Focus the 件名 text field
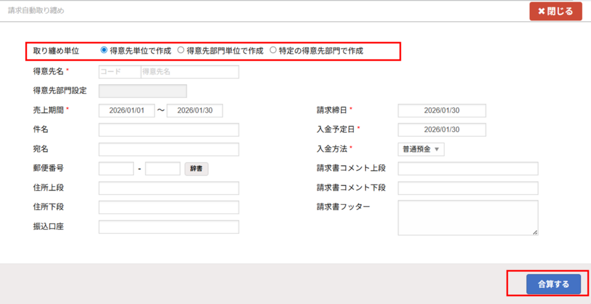The height and width of the screenshot is (304, 591). pos(169,130)
